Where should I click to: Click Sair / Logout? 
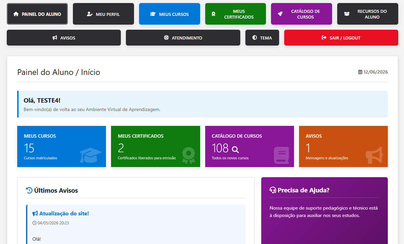[341, 37]
